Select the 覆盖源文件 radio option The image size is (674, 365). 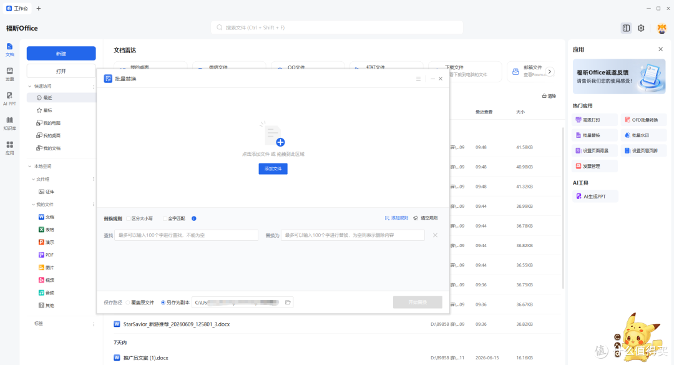pos(128,303)
